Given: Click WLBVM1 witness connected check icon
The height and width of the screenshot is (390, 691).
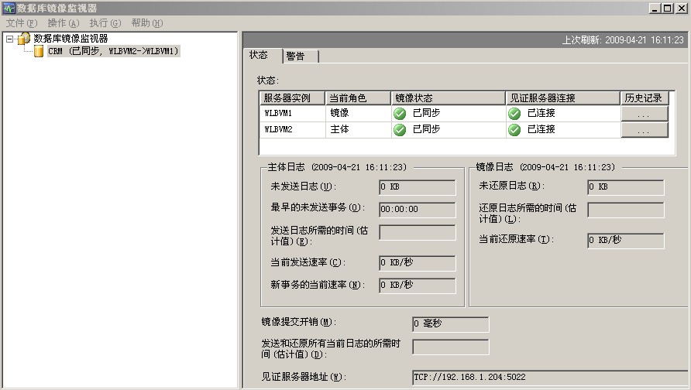Looking at the screenshot, I should click(514, 113).
